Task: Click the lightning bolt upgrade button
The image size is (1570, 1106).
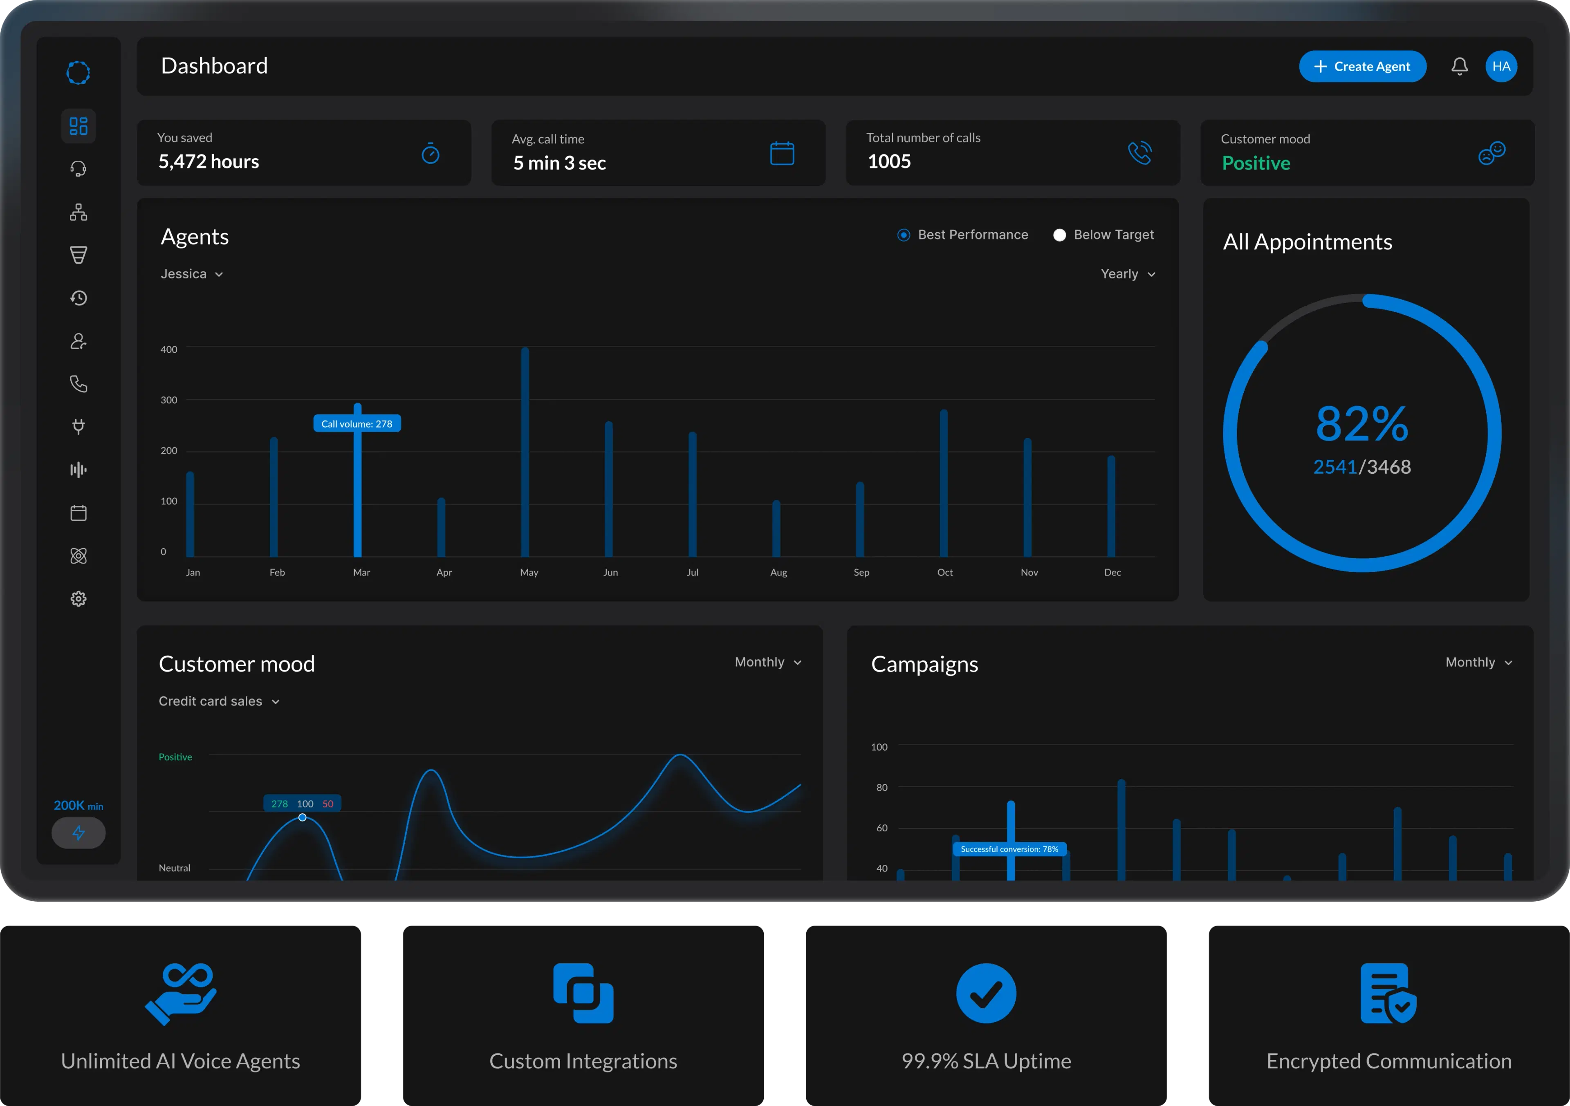Action: coord(78,833)
